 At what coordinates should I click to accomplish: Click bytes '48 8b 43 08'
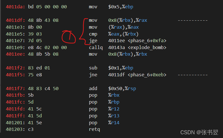(43, 20)
